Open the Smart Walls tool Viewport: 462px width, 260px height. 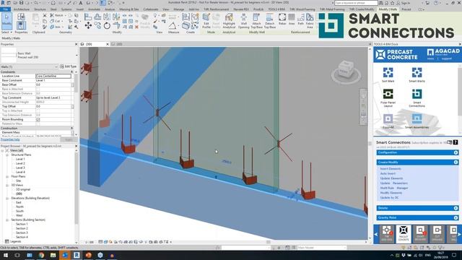(x=417, y=75)
